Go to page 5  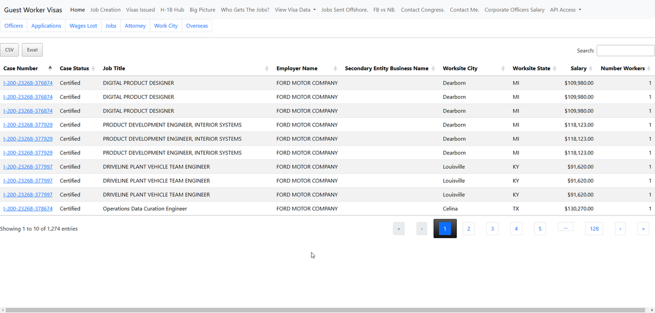[539, 228]
